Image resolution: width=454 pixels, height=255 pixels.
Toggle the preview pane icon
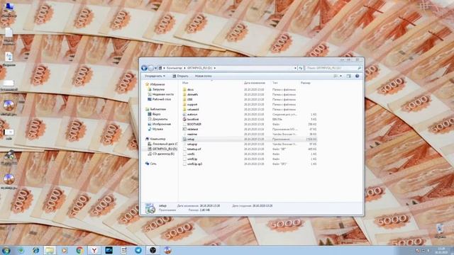click(x=349, y=76)
